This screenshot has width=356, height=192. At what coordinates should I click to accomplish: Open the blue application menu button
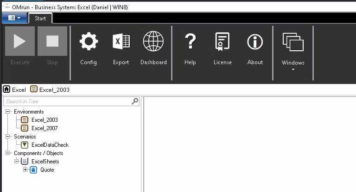point(14,18)
